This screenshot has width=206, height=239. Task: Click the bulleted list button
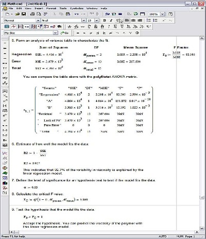pos(149,21)
